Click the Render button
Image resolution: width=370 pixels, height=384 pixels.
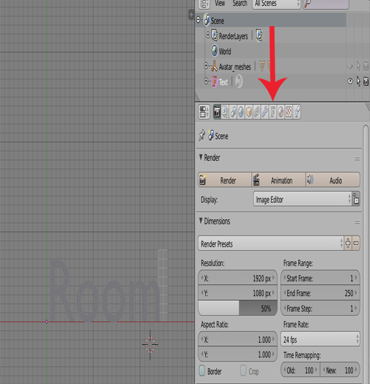(225, 180)
